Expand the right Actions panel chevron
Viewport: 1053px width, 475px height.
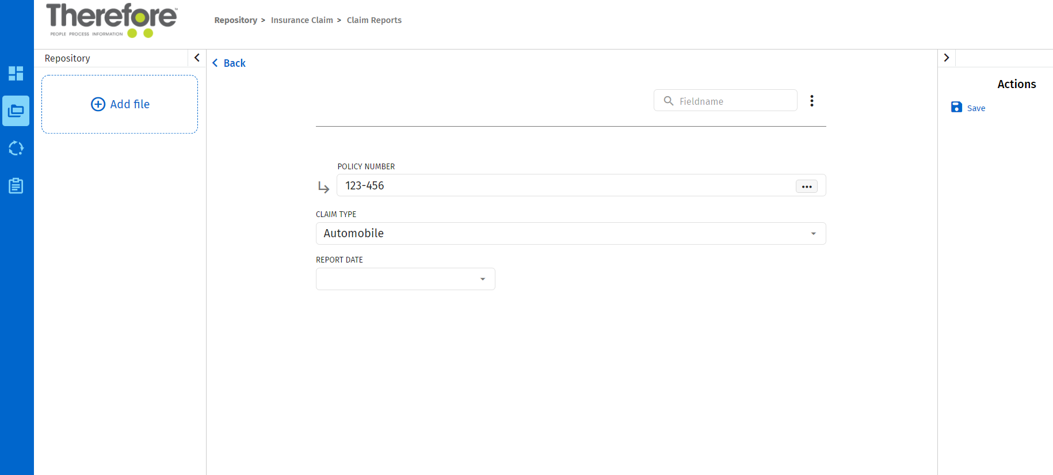947,58
